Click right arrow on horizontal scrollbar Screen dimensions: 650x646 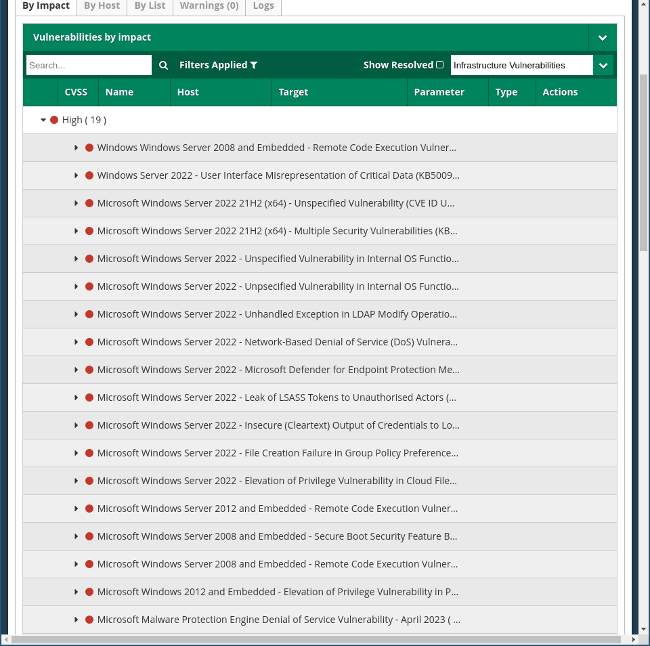pyautogui.click(x=634, y=639)
